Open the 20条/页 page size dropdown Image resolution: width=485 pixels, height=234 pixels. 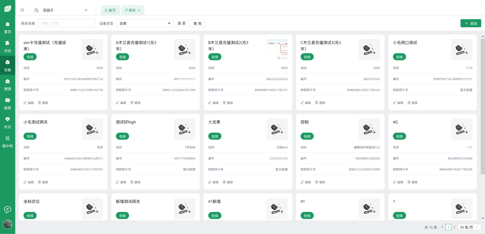coord(469,227)
